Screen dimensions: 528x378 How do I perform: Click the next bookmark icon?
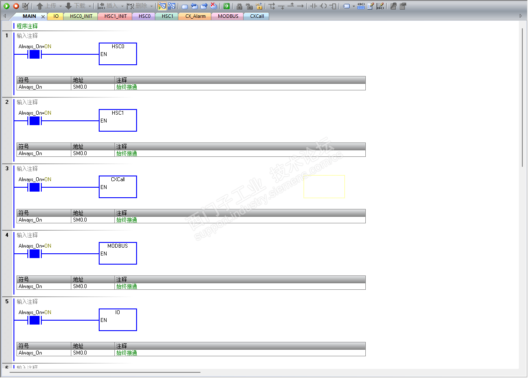(204, 6)
